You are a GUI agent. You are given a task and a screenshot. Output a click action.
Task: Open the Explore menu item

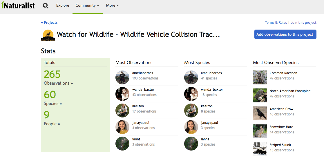63,6
